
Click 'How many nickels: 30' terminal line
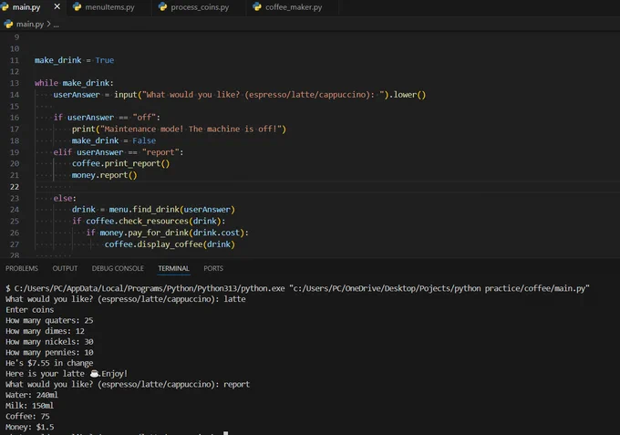tap(49, 342)
